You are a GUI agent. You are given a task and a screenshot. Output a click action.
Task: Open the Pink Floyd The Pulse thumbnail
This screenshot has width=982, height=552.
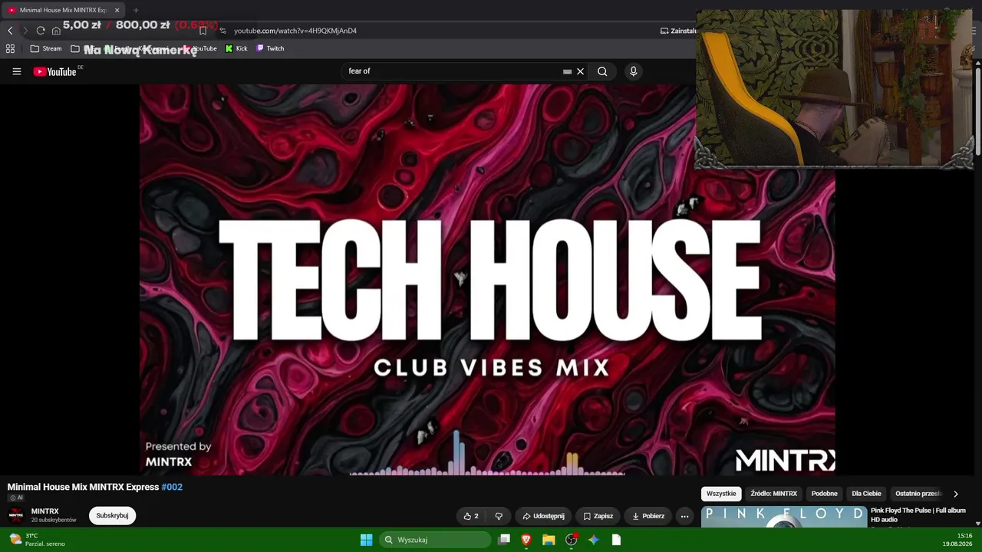784,517
